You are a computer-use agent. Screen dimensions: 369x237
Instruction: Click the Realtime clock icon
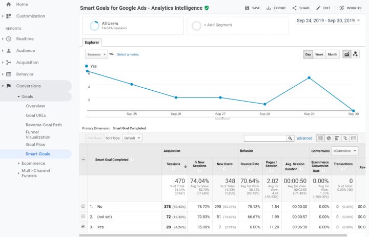point(9,39)
